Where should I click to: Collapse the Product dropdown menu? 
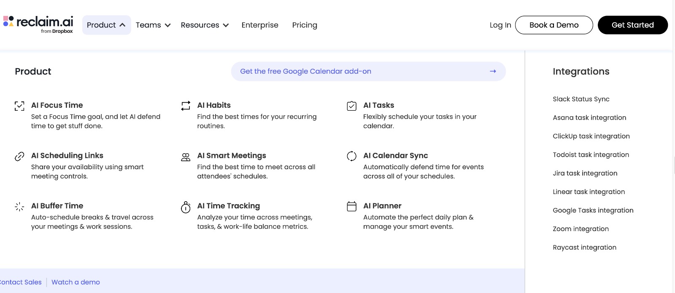click(x=106, y=25)
